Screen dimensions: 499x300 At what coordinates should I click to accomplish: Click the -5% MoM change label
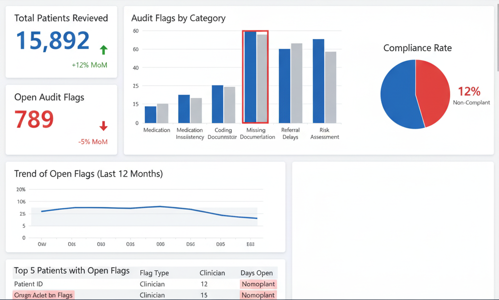93,142
